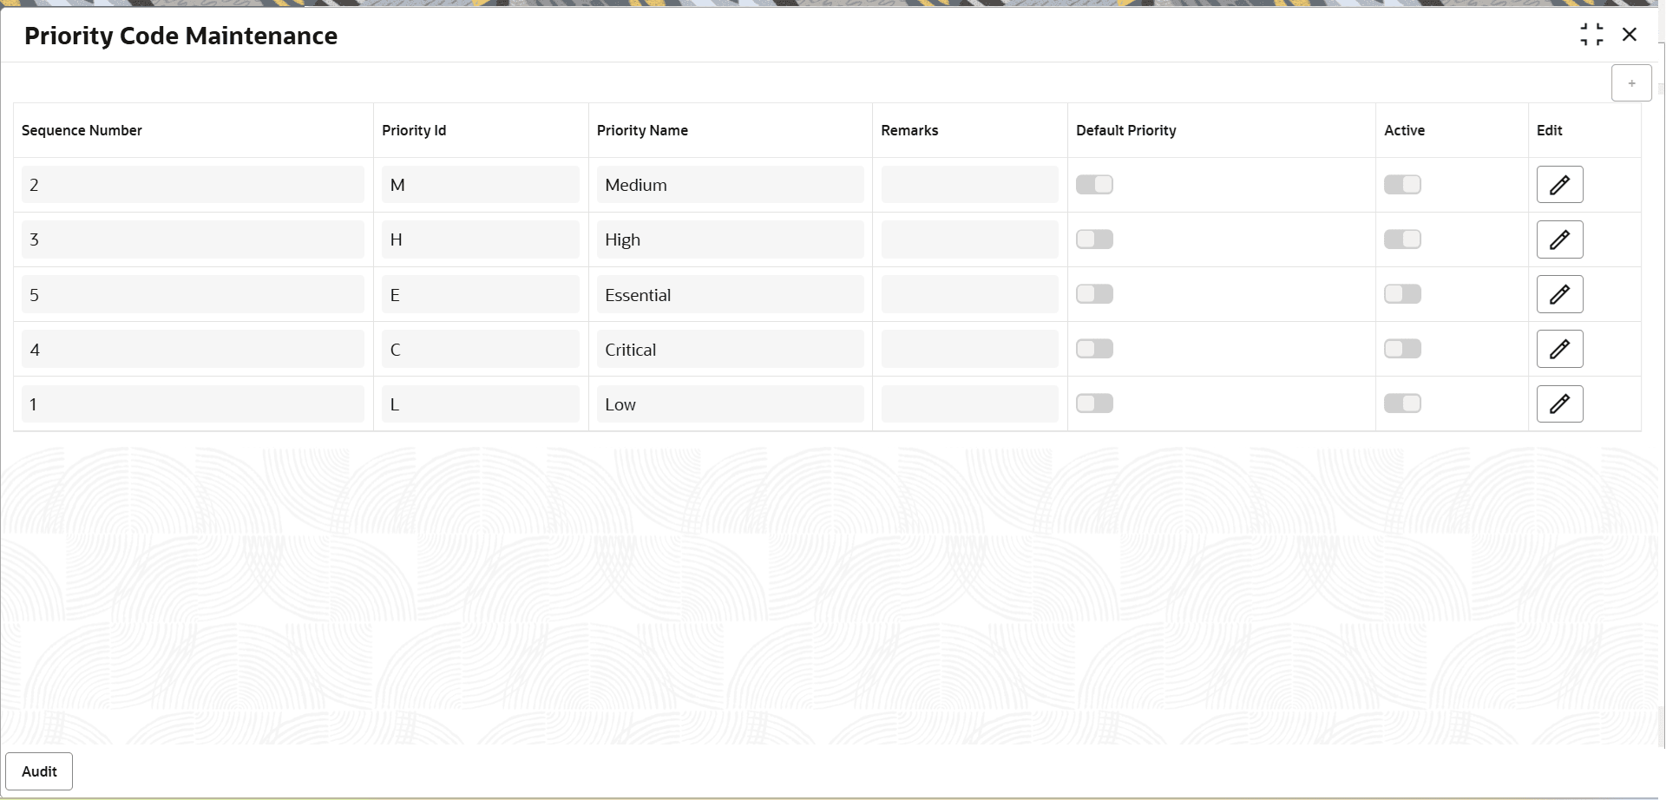Edit the Low priority row
The height and width of the screenshot is (800, 1666).
click(x=1559, y=403)
